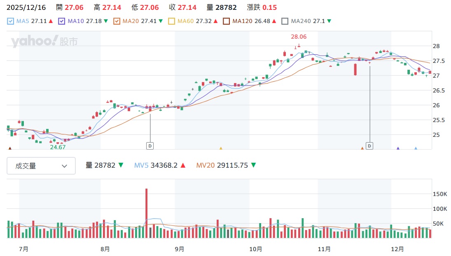The width and height of the screenshot is (451, 256).
Task: Enable the MA60 moving average checkbox
Action: (x=172, y=21)
